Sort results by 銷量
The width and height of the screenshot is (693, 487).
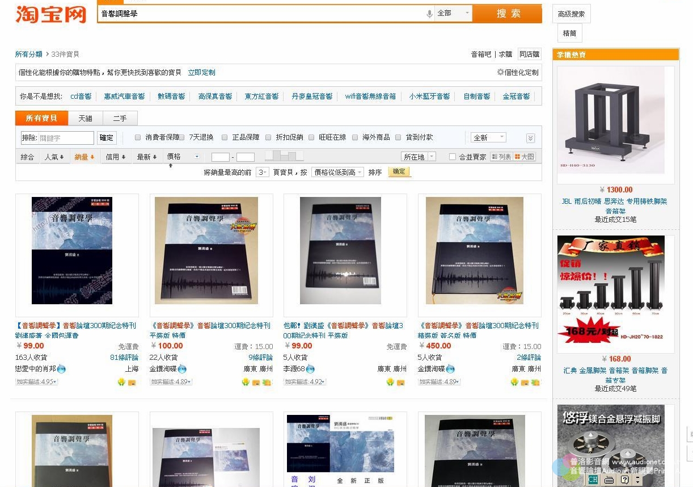(x=84, y=157)
